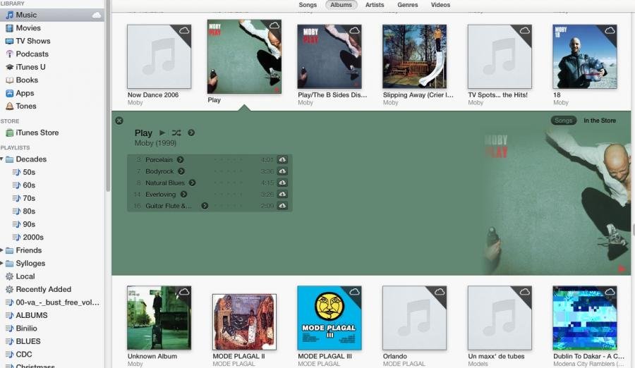Click cloud download icon for Everloving
This screenshot has height=368, width=635.
click(282, 194)
